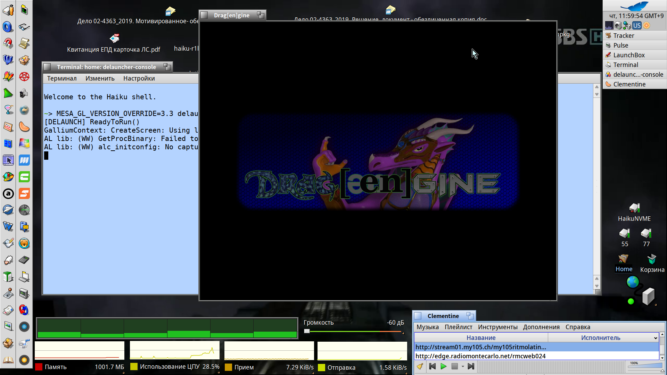The image size is (667, 375).
Task: Open the Плейлист menu in Clementine
Action: pyautogui.click(x=459, y=327)
